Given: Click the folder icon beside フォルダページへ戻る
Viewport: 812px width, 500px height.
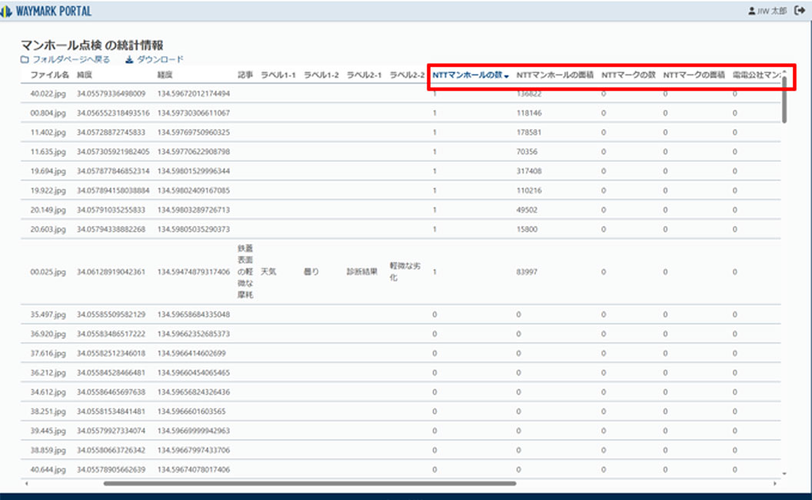Looking at the screenshot, I should point(25,59).
